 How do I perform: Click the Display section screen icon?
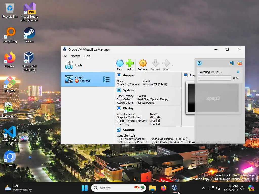click(x=119, y=108)
